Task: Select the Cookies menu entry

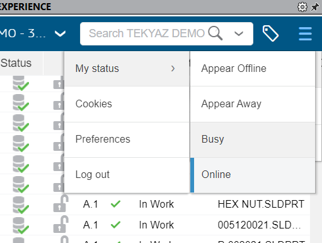Action: tap(127, 104)
